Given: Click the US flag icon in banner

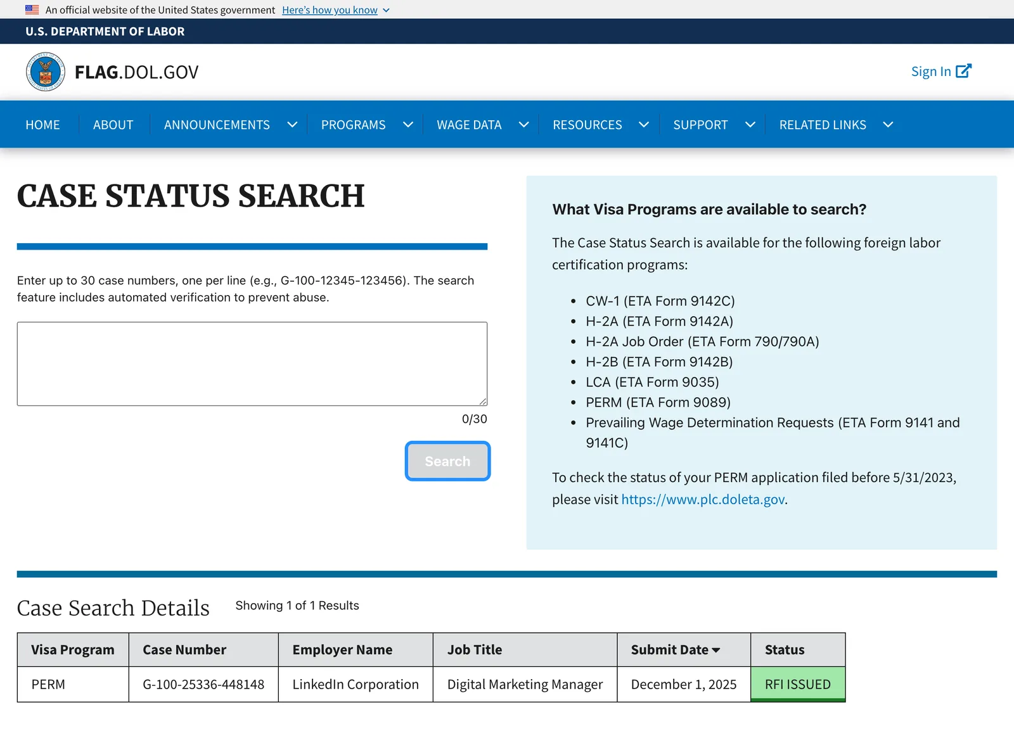Looking at the screenshot, I should 32,10.
